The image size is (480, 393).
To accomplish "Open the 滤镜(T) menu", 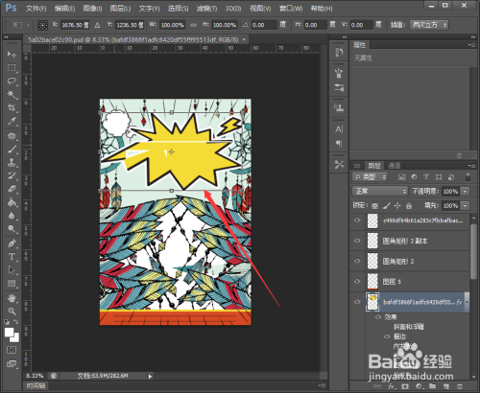I will point(206,9).
